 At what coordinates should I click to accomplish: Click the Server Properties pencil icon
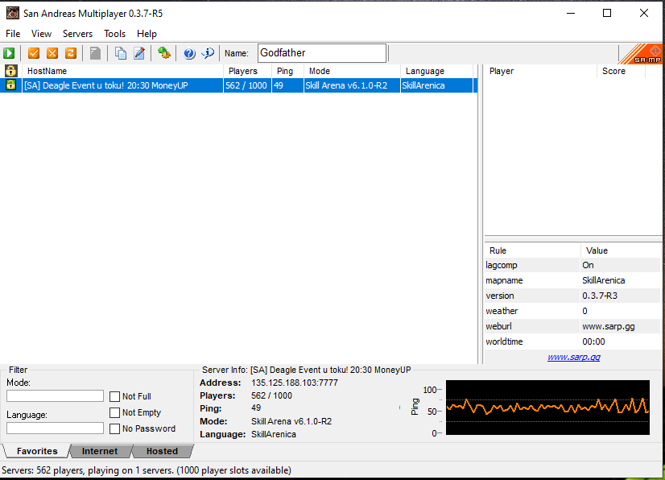click(x=139, y=53)
